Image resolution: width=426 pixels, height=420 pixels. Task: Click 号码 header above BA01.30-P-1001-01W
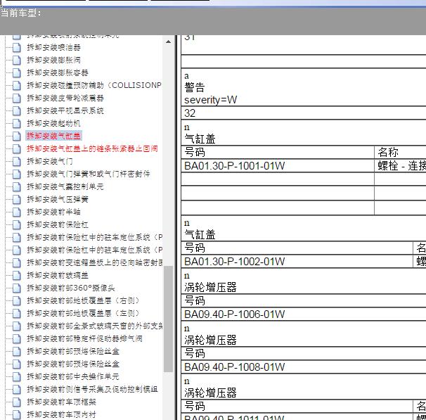click(x=278, y=152)
